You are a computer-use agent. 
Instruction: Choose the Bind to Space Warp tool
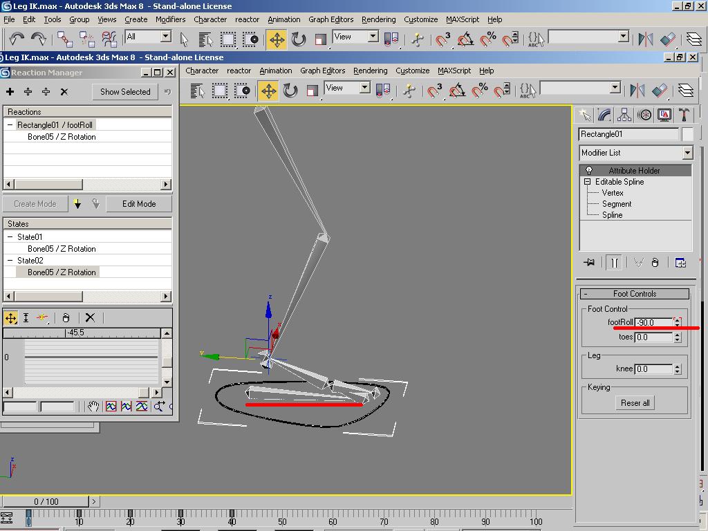(109, 39)
